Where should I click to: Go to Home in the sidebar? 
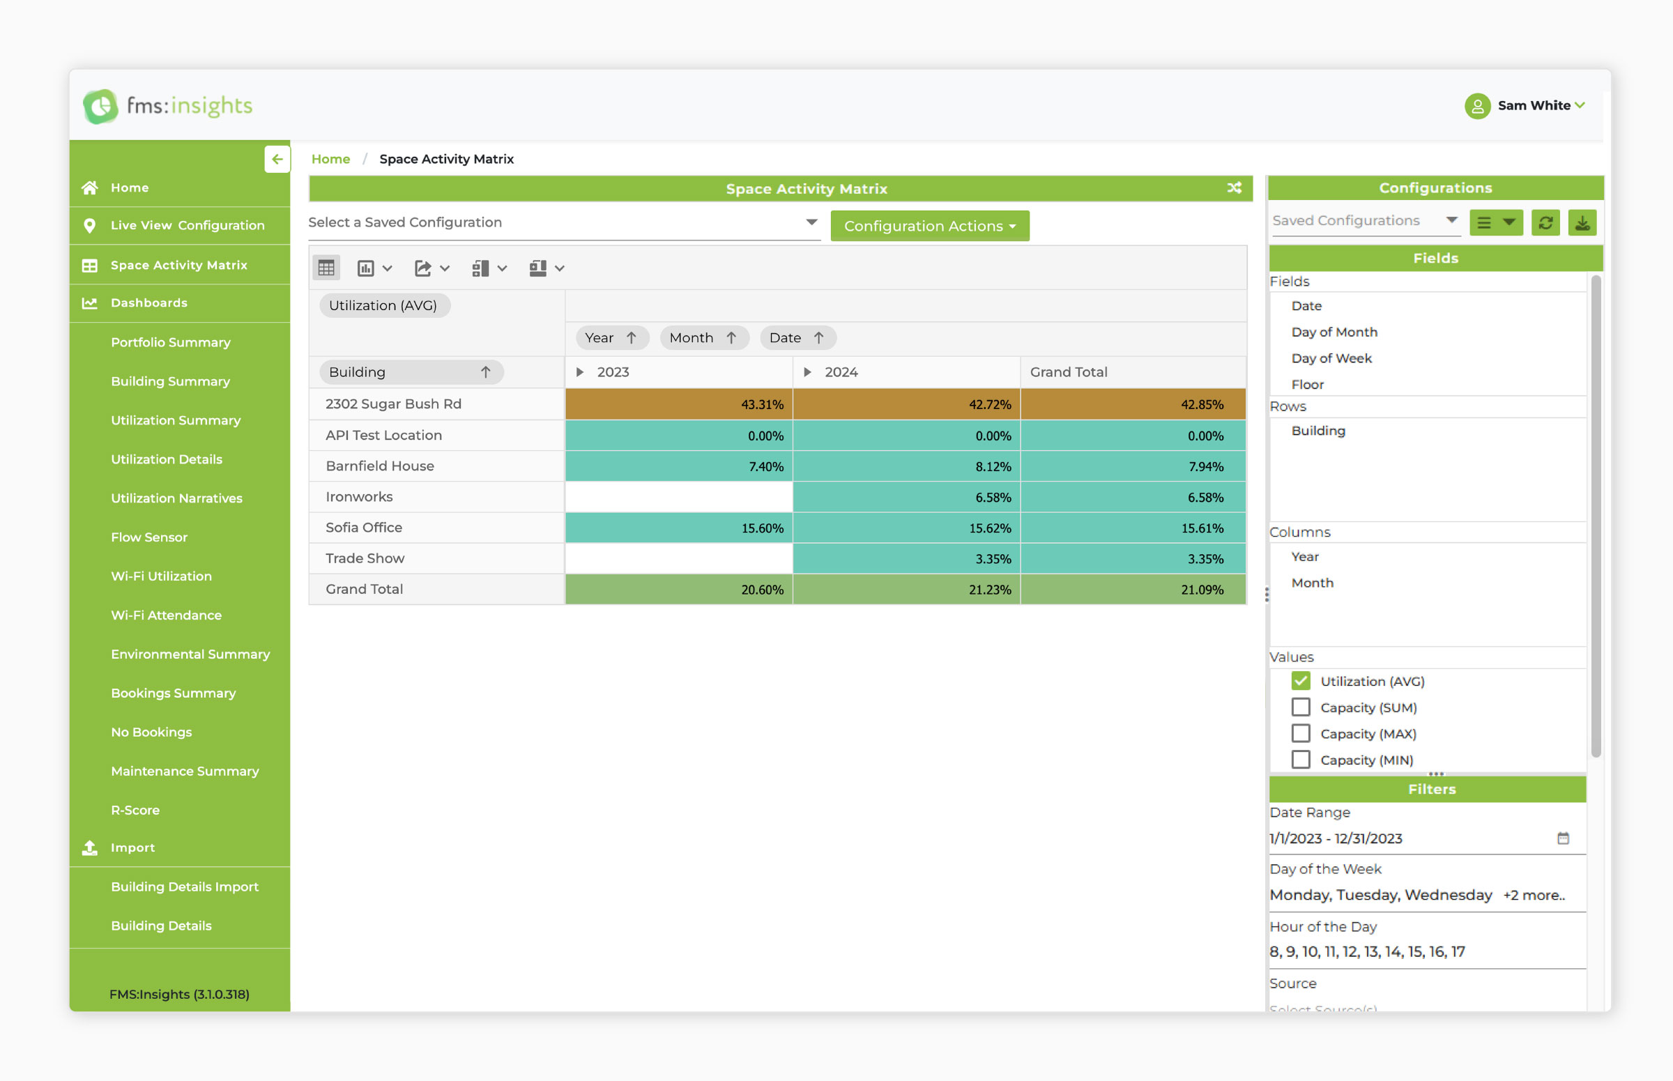[x=130, y=187]
